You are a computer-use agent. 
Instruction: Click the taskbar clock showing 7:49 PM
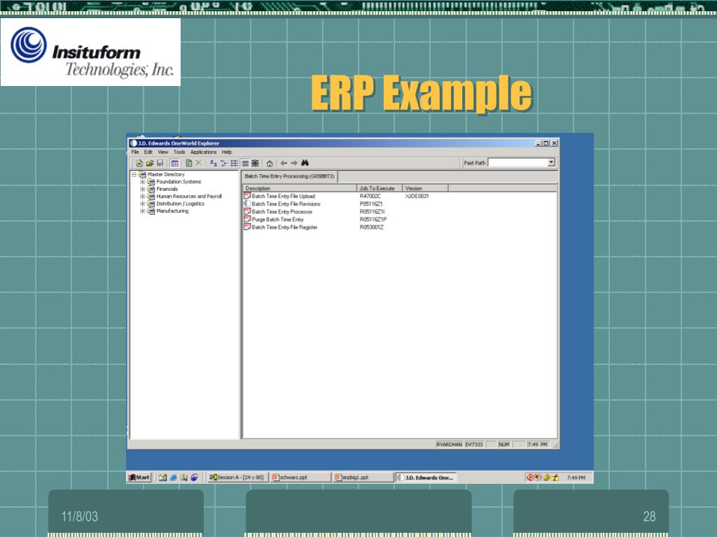576,478
